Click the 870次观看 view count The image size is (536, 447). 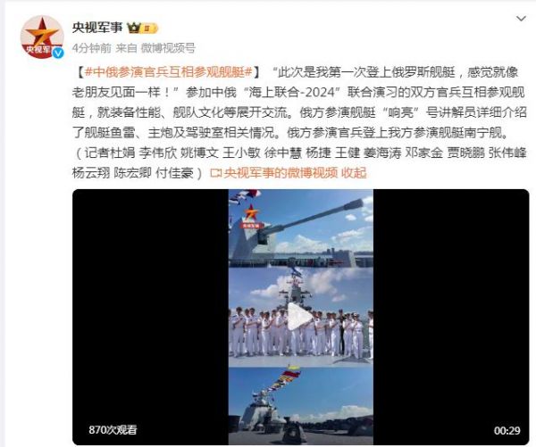pyautogui.click(x=113, y=429)
